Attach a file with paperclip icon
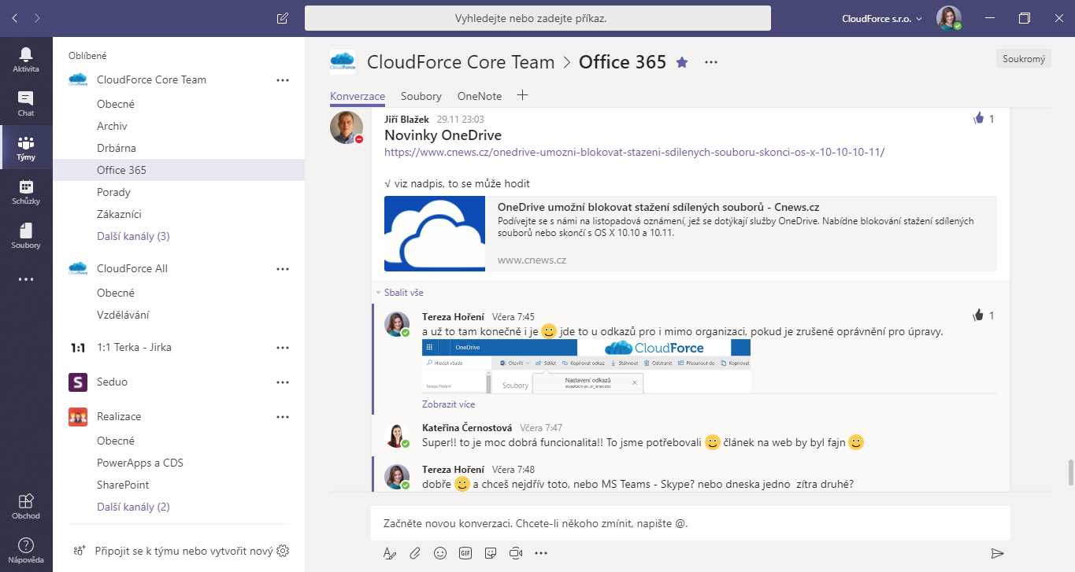 [415, 553]
